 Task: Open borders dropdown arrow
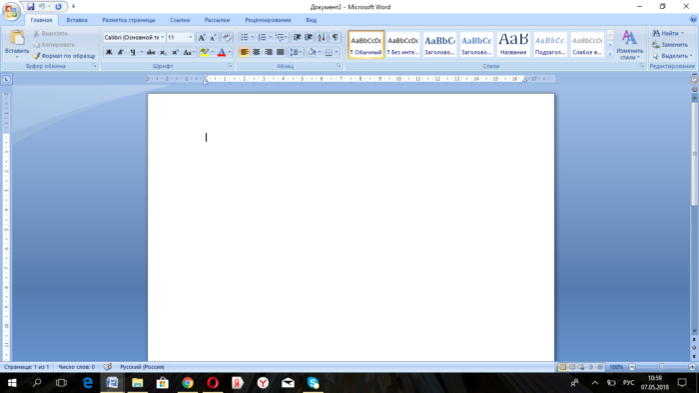point(337,52)
